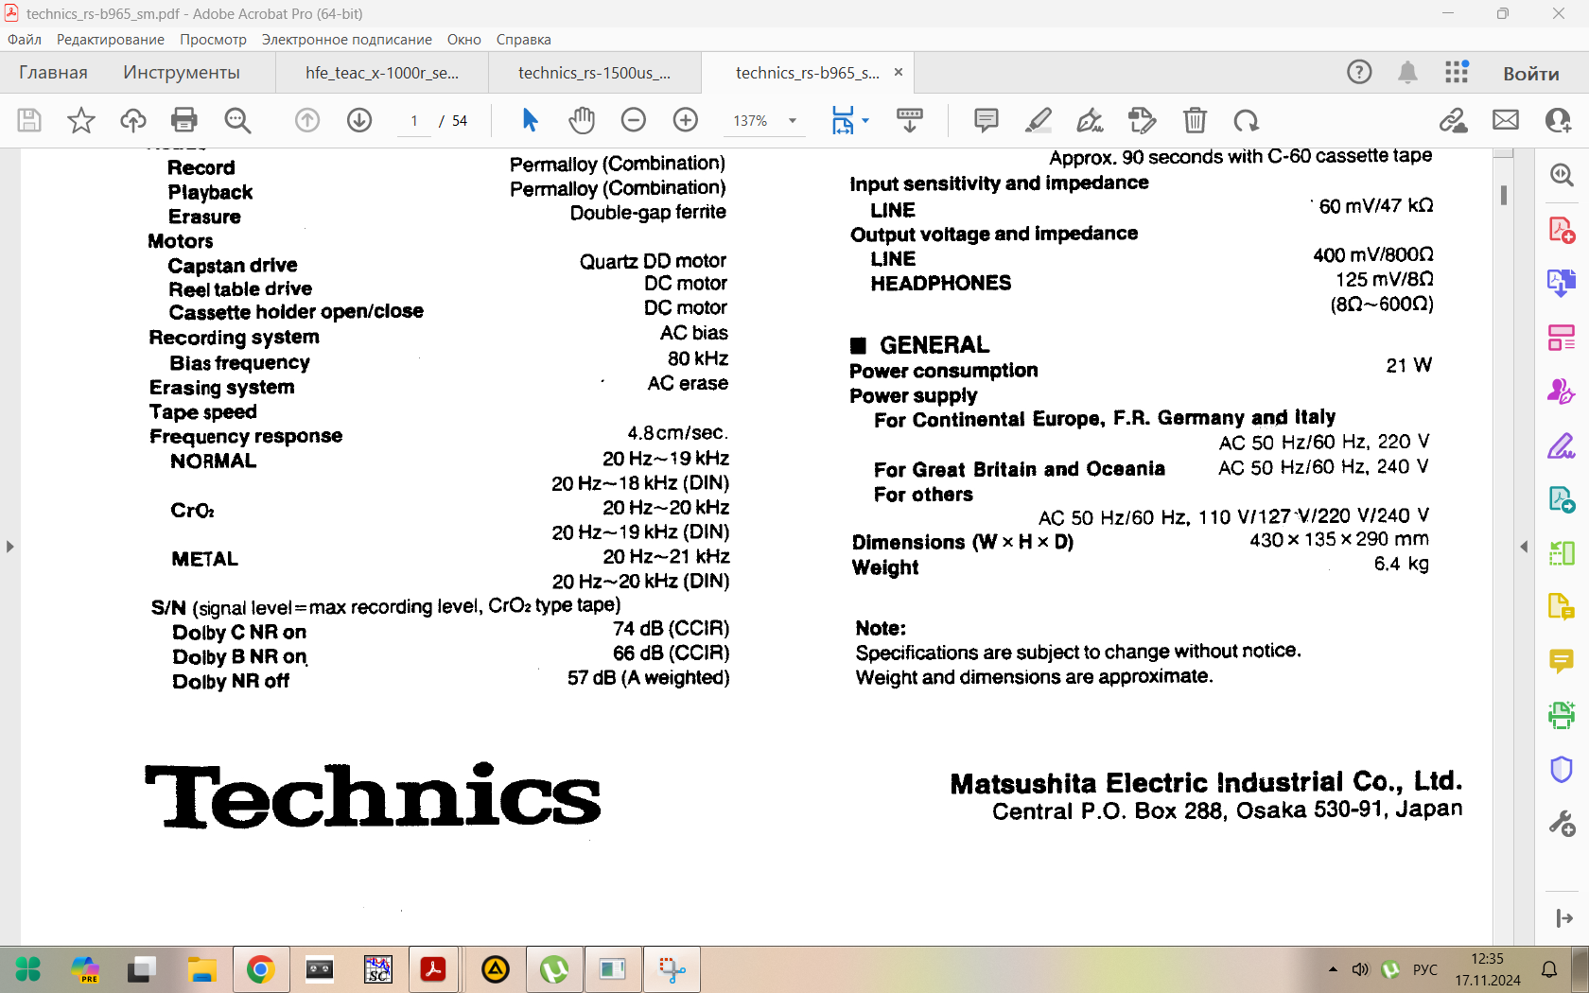This screenshot has height=993, width=1589.
Task: Open Export PDF tool in right pane
Action: [1562, 283]
